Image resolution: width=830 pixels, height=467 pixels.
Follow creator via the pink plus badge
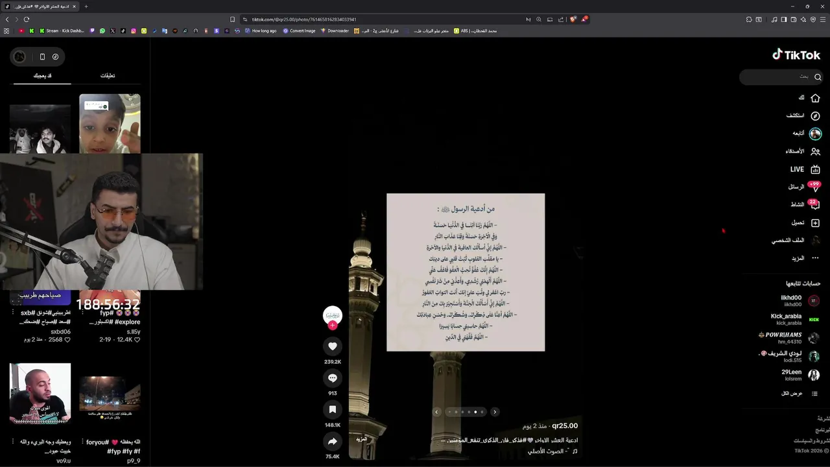tap(333, 326)
